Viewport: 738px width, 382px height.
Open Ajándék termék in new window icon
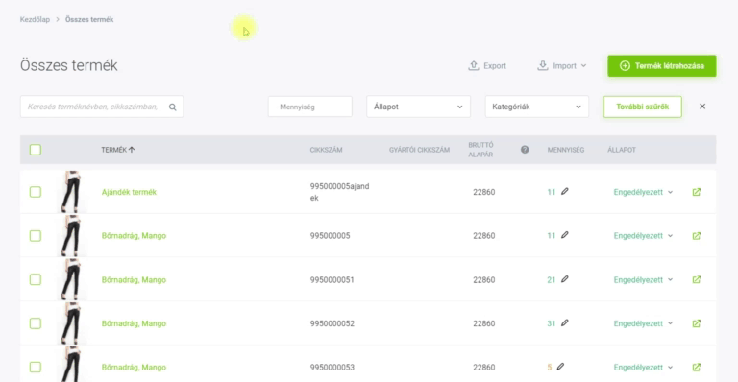pos(697,192)
